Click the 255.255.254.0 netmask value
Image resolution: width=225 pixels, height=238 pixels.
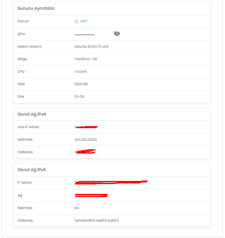tap(86, 140)
